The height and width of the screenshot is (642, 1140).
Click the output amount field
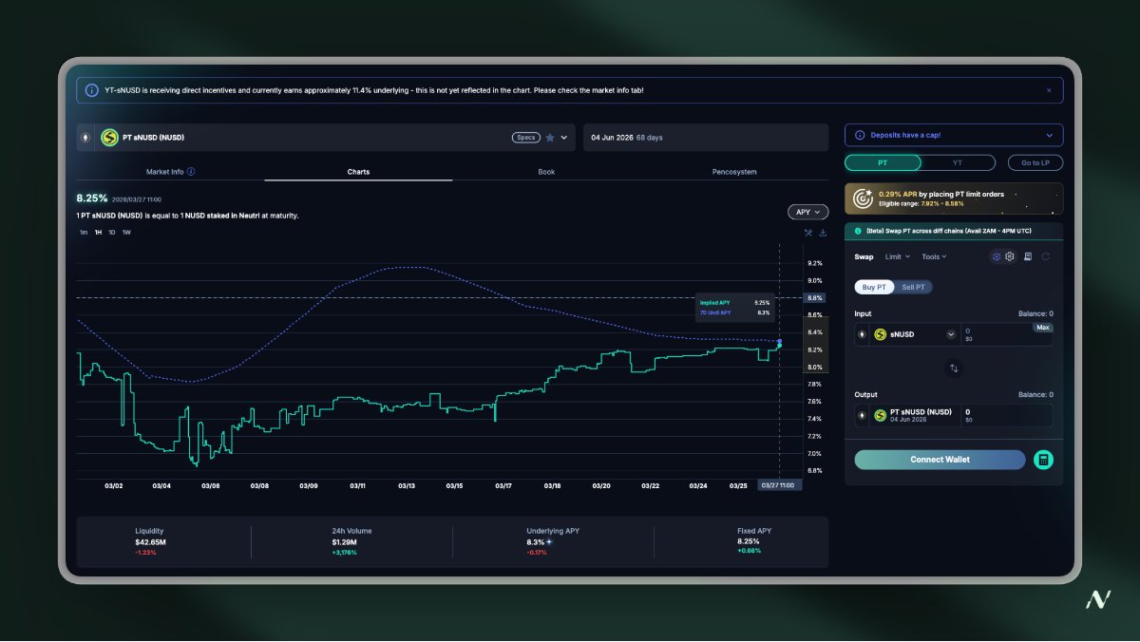[1007, 415]
